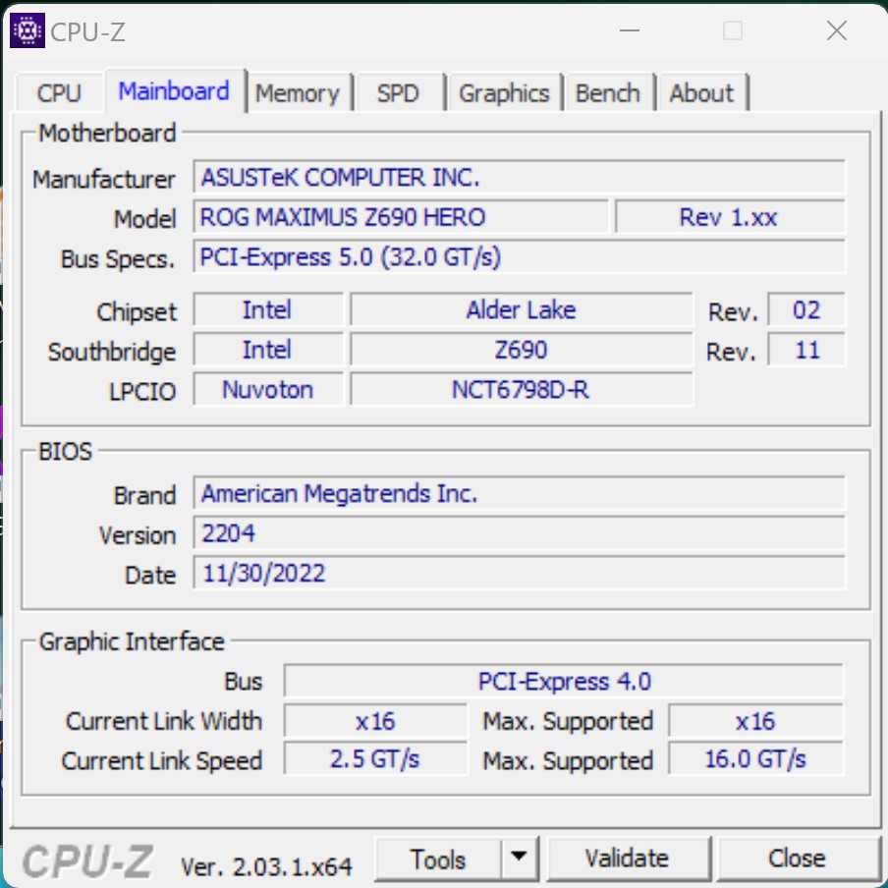This screenshot has height=888, width=888.
Task: Click the southbridge revision 11 value
Action: [x=806, y=350]
